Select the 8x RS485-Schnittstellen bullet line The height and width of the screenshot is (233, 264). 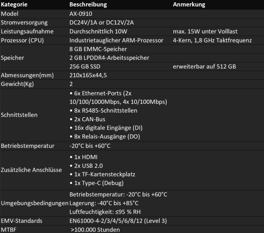pos(104,110)
